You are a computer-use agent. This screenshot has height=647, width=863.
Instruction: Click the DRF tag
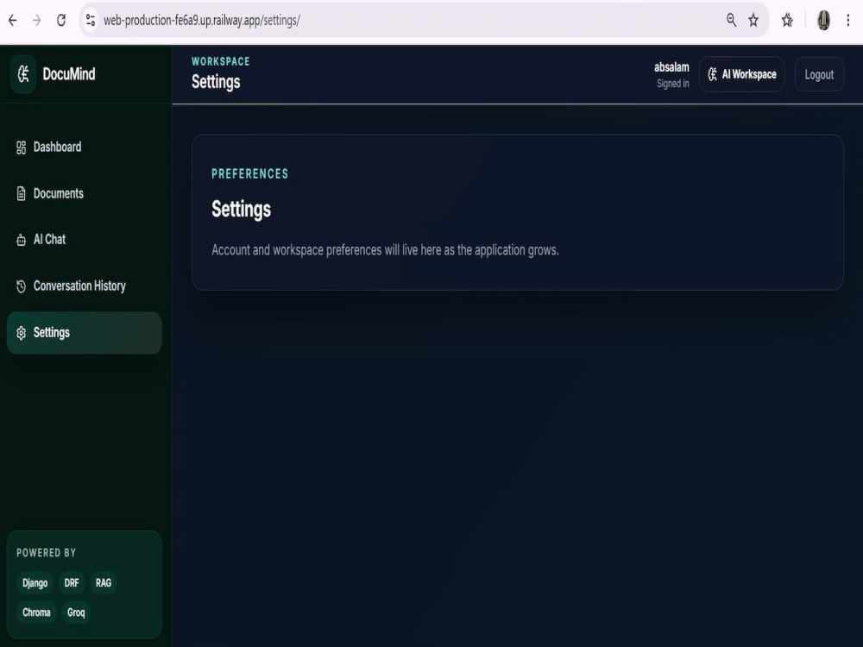[x=72, y=582]
